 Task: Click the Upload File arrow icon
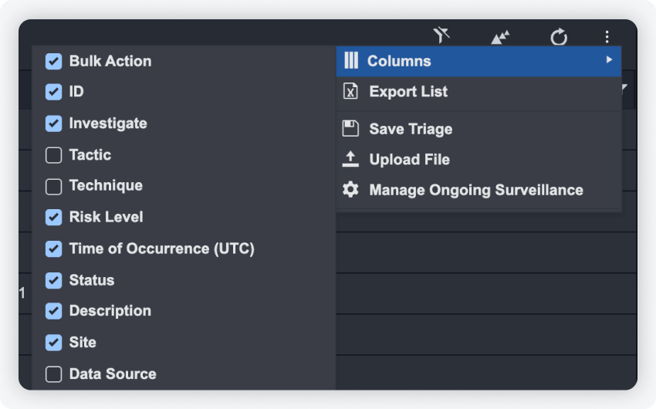point(350,160)
